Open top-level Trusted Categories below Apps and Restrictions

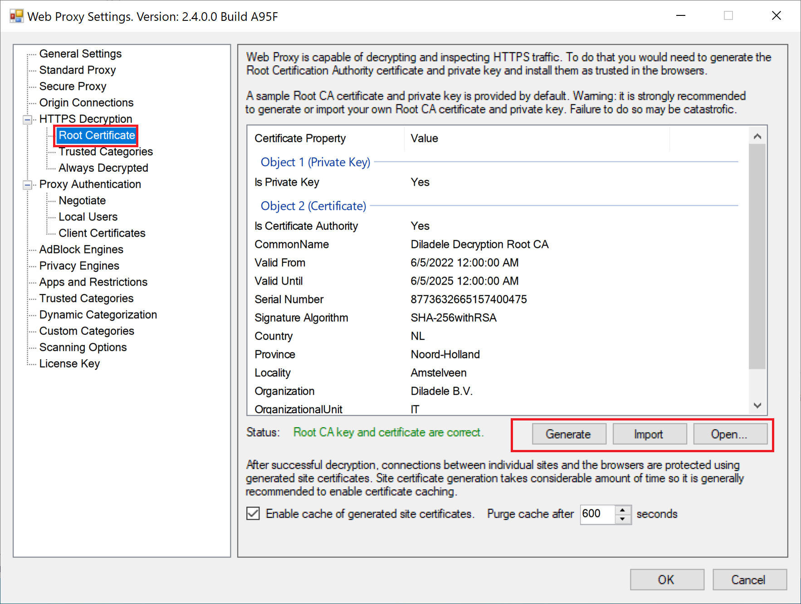tap(86, 298)
